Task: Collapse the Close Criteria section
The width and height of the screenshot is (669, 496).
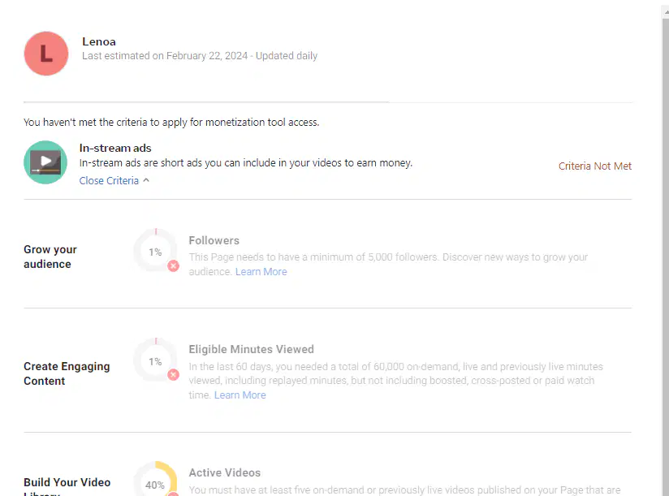Action: [x=114, y=181]
